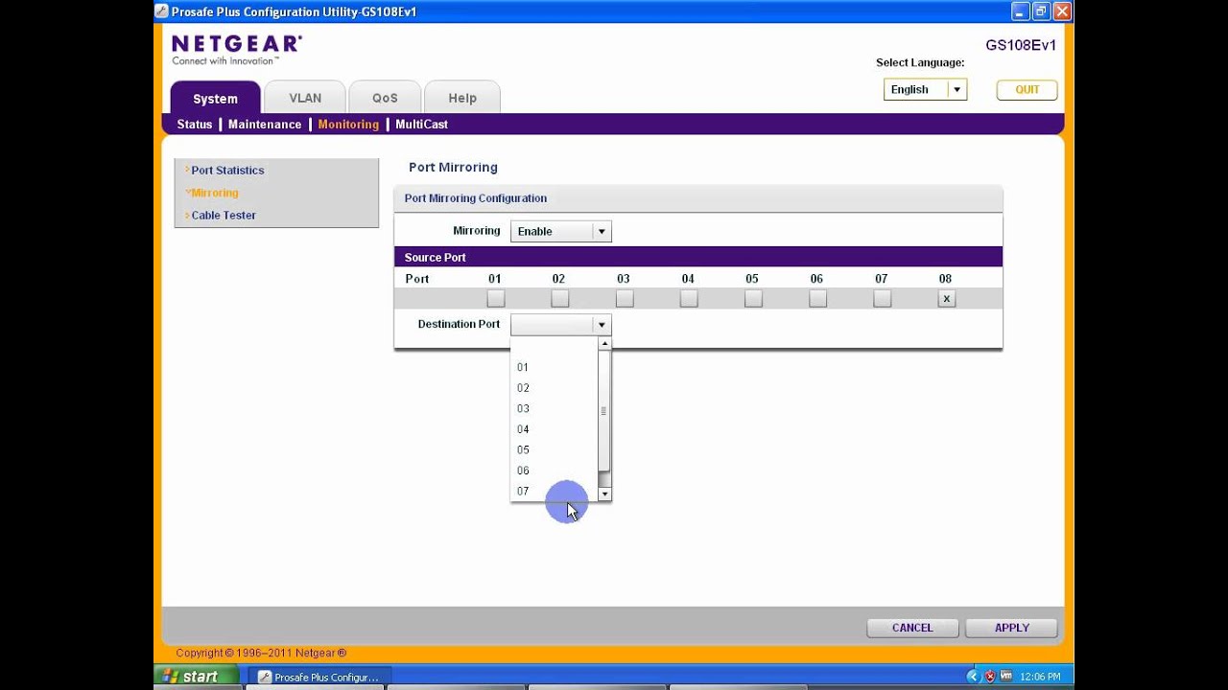
Task: Check source port 04 checkbox
Action: [x=688, y=299]
